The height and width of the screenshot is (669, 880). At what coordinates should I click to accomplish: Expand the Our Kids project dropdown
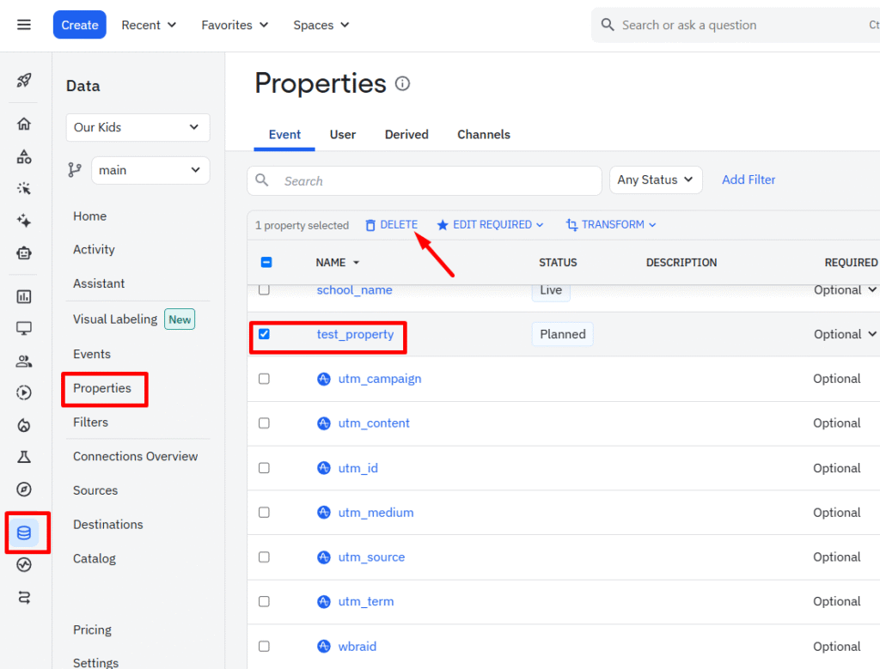tap(137, 127)
